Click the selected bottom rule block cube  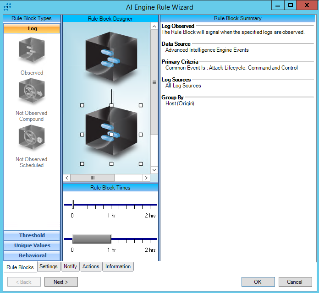111,134
